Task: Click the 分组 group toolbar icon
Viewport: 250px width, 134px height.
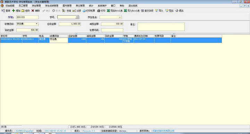Action: click(64, 11)
